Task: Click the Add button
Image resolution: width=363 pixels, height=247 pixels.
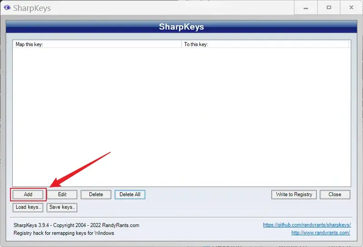Action: click(x=28, y=195)
